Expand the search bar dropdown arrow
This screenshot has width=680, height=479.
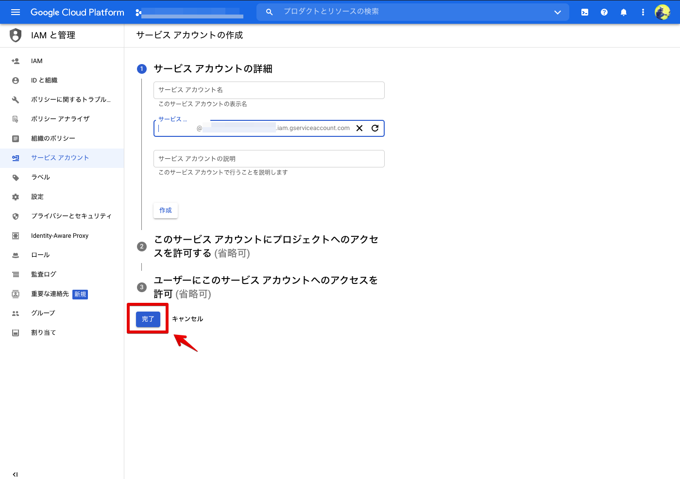coord(558,12)
